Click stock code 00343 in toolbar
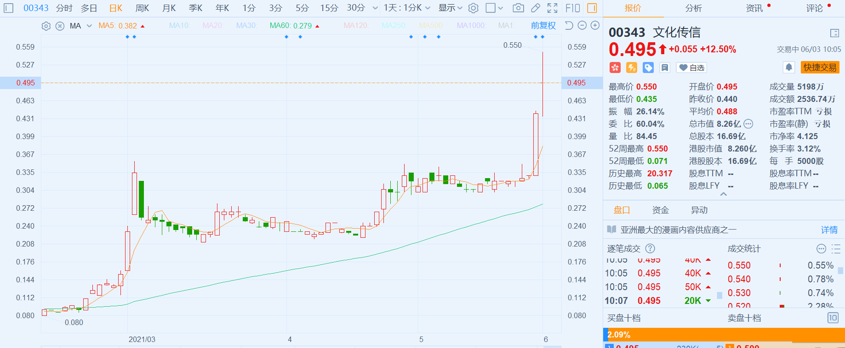This screenshot has width=845, height=348. point(36,8)
